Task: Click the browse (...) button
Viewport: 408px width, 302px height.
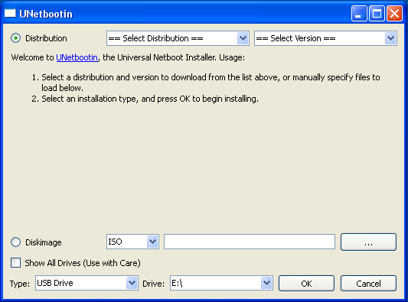Action: (368, 242)
